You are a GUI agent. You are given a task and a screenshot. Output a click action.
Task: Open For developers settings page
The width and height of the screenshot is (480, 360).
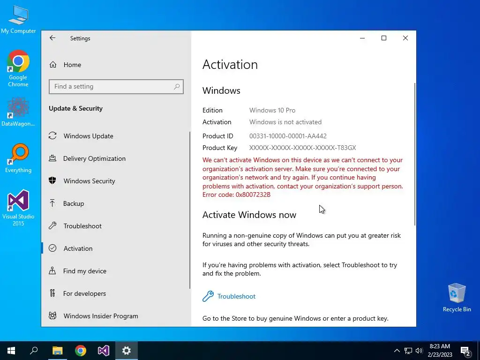(116, 293)
